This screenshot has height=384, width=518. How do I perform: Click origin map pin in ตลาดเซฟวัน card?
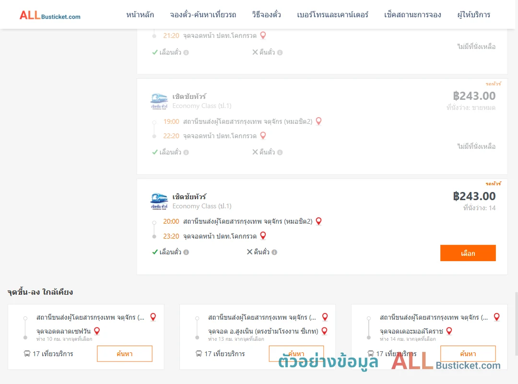pos(153,317)
